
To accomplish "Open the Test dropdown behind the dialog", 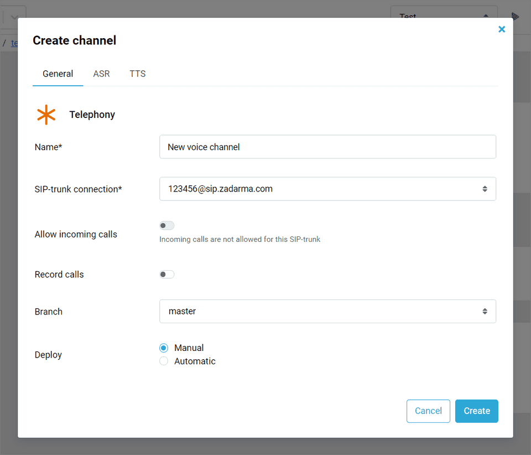I will [x=444, y=15].
